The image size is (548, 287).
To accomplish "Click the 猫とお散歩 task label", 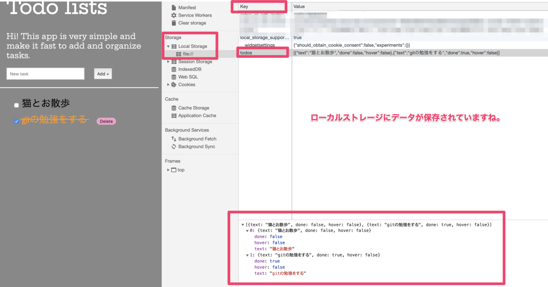I will tap(46, 103).
